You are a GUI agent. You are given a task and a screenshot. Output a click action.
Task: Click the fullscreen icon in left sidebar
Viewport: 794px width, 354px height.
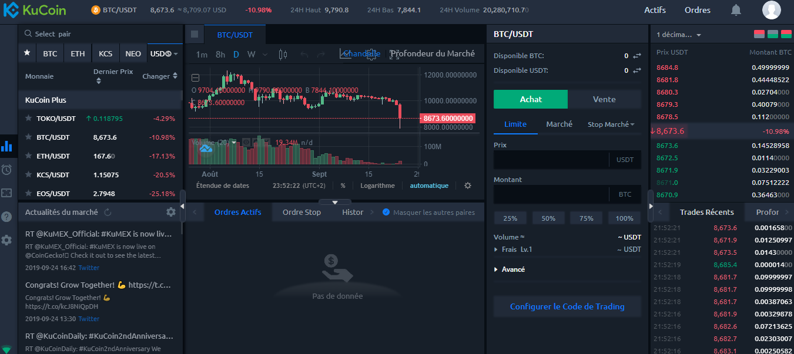point(7,193)
